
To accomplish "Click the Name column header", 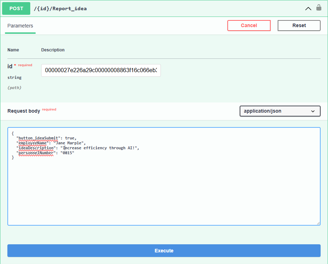I will (13, 50).
